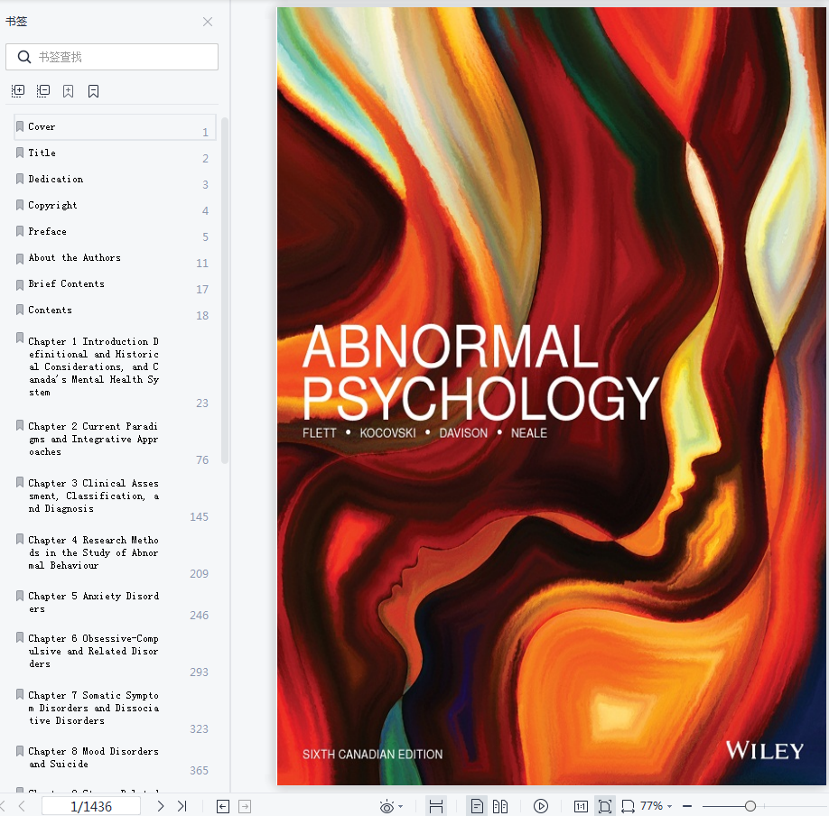This screenshot has height=816, width=829.
Task: Click the expand all bookmarks icon
Action: (18, 91)
